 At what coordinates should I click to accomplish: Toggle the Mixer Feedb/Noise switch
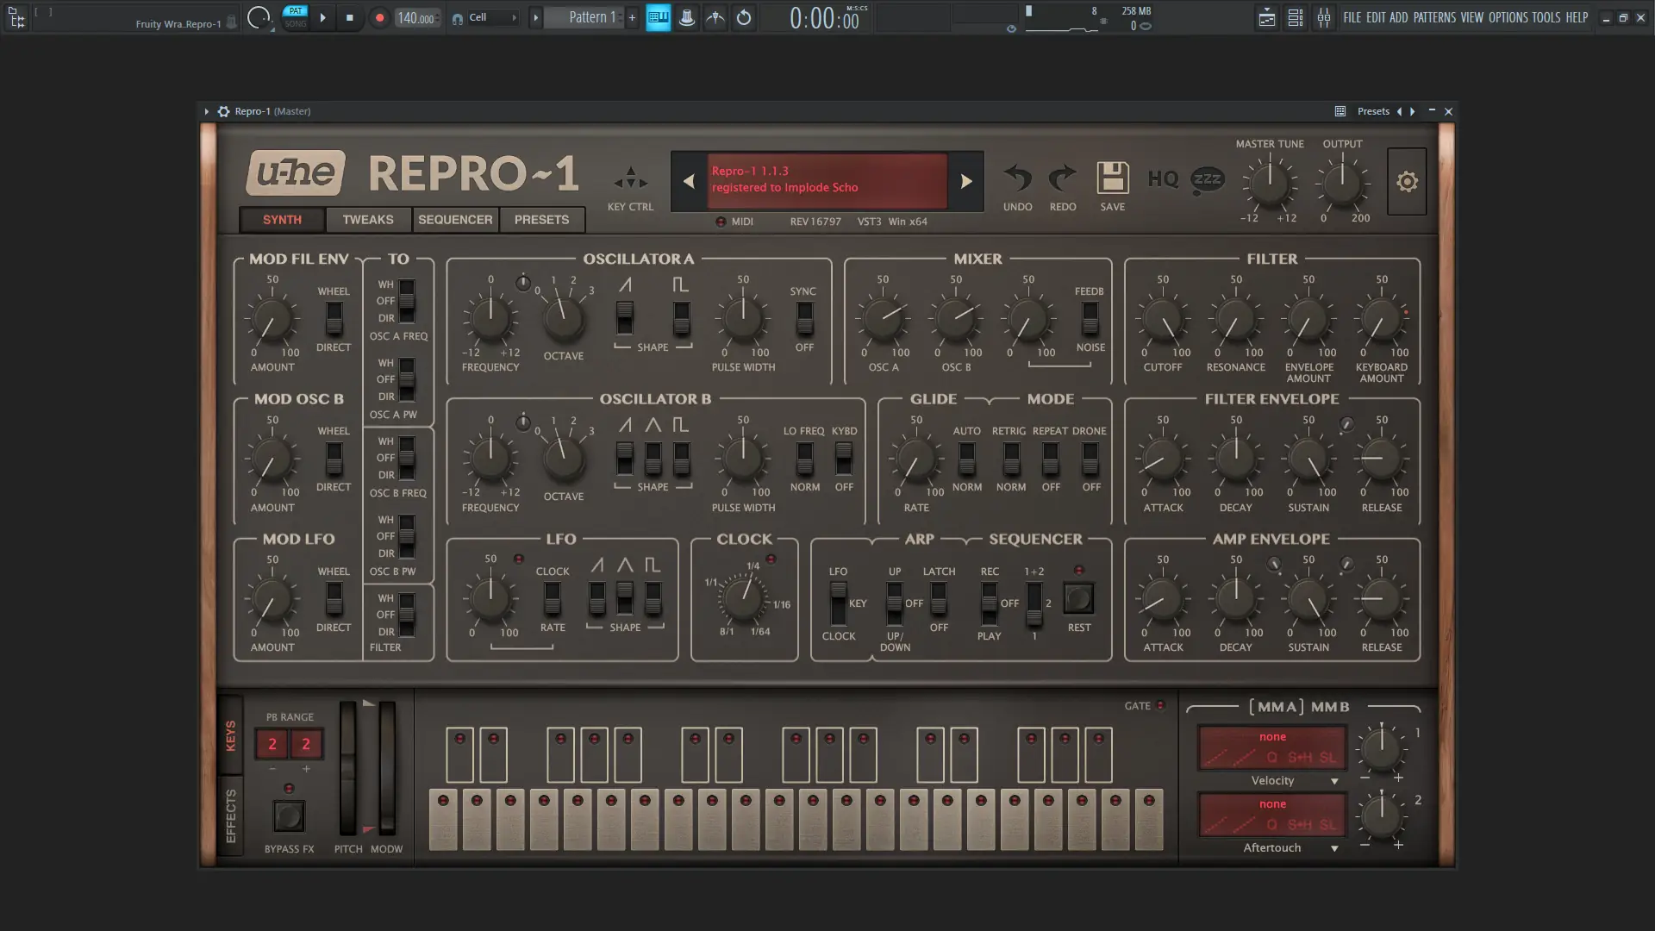tap(1090, 318)
